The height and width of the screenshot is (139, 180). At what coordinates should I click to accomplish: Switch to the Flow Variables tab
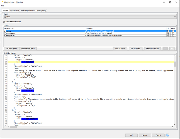(x=14, y=11)
